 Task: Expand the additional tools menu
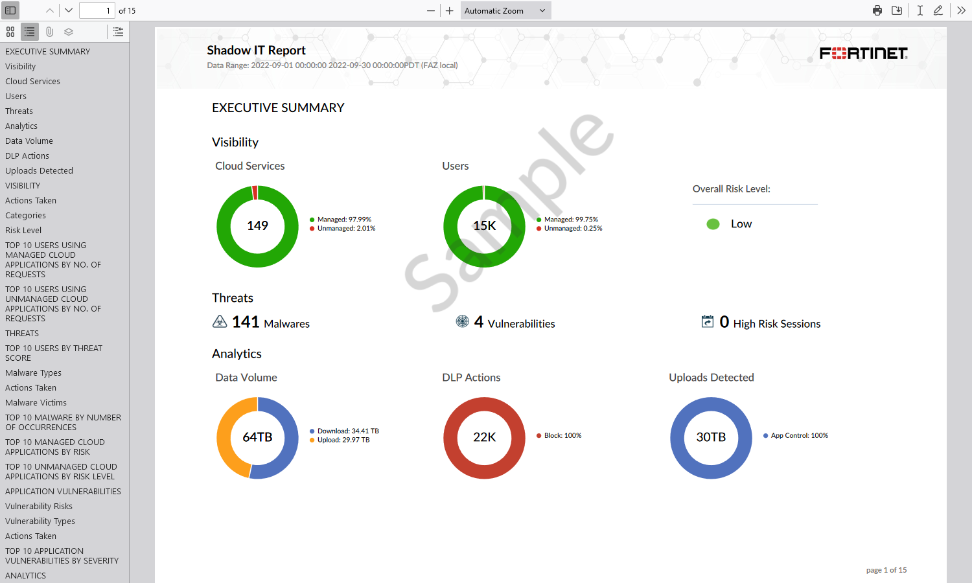point(961,10)
